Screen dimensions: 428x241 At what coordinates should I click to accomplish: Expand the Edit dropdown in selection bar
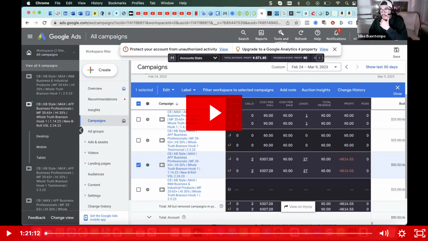pyautogui.click(x=168, y=90)
